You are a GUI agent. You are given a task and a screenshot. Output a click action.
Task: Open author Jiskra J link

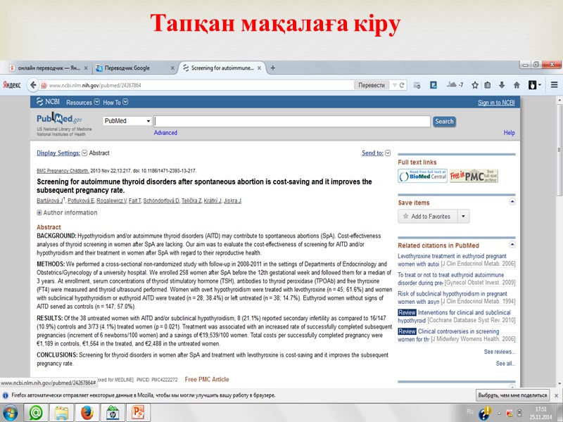(x=232, y=200)
